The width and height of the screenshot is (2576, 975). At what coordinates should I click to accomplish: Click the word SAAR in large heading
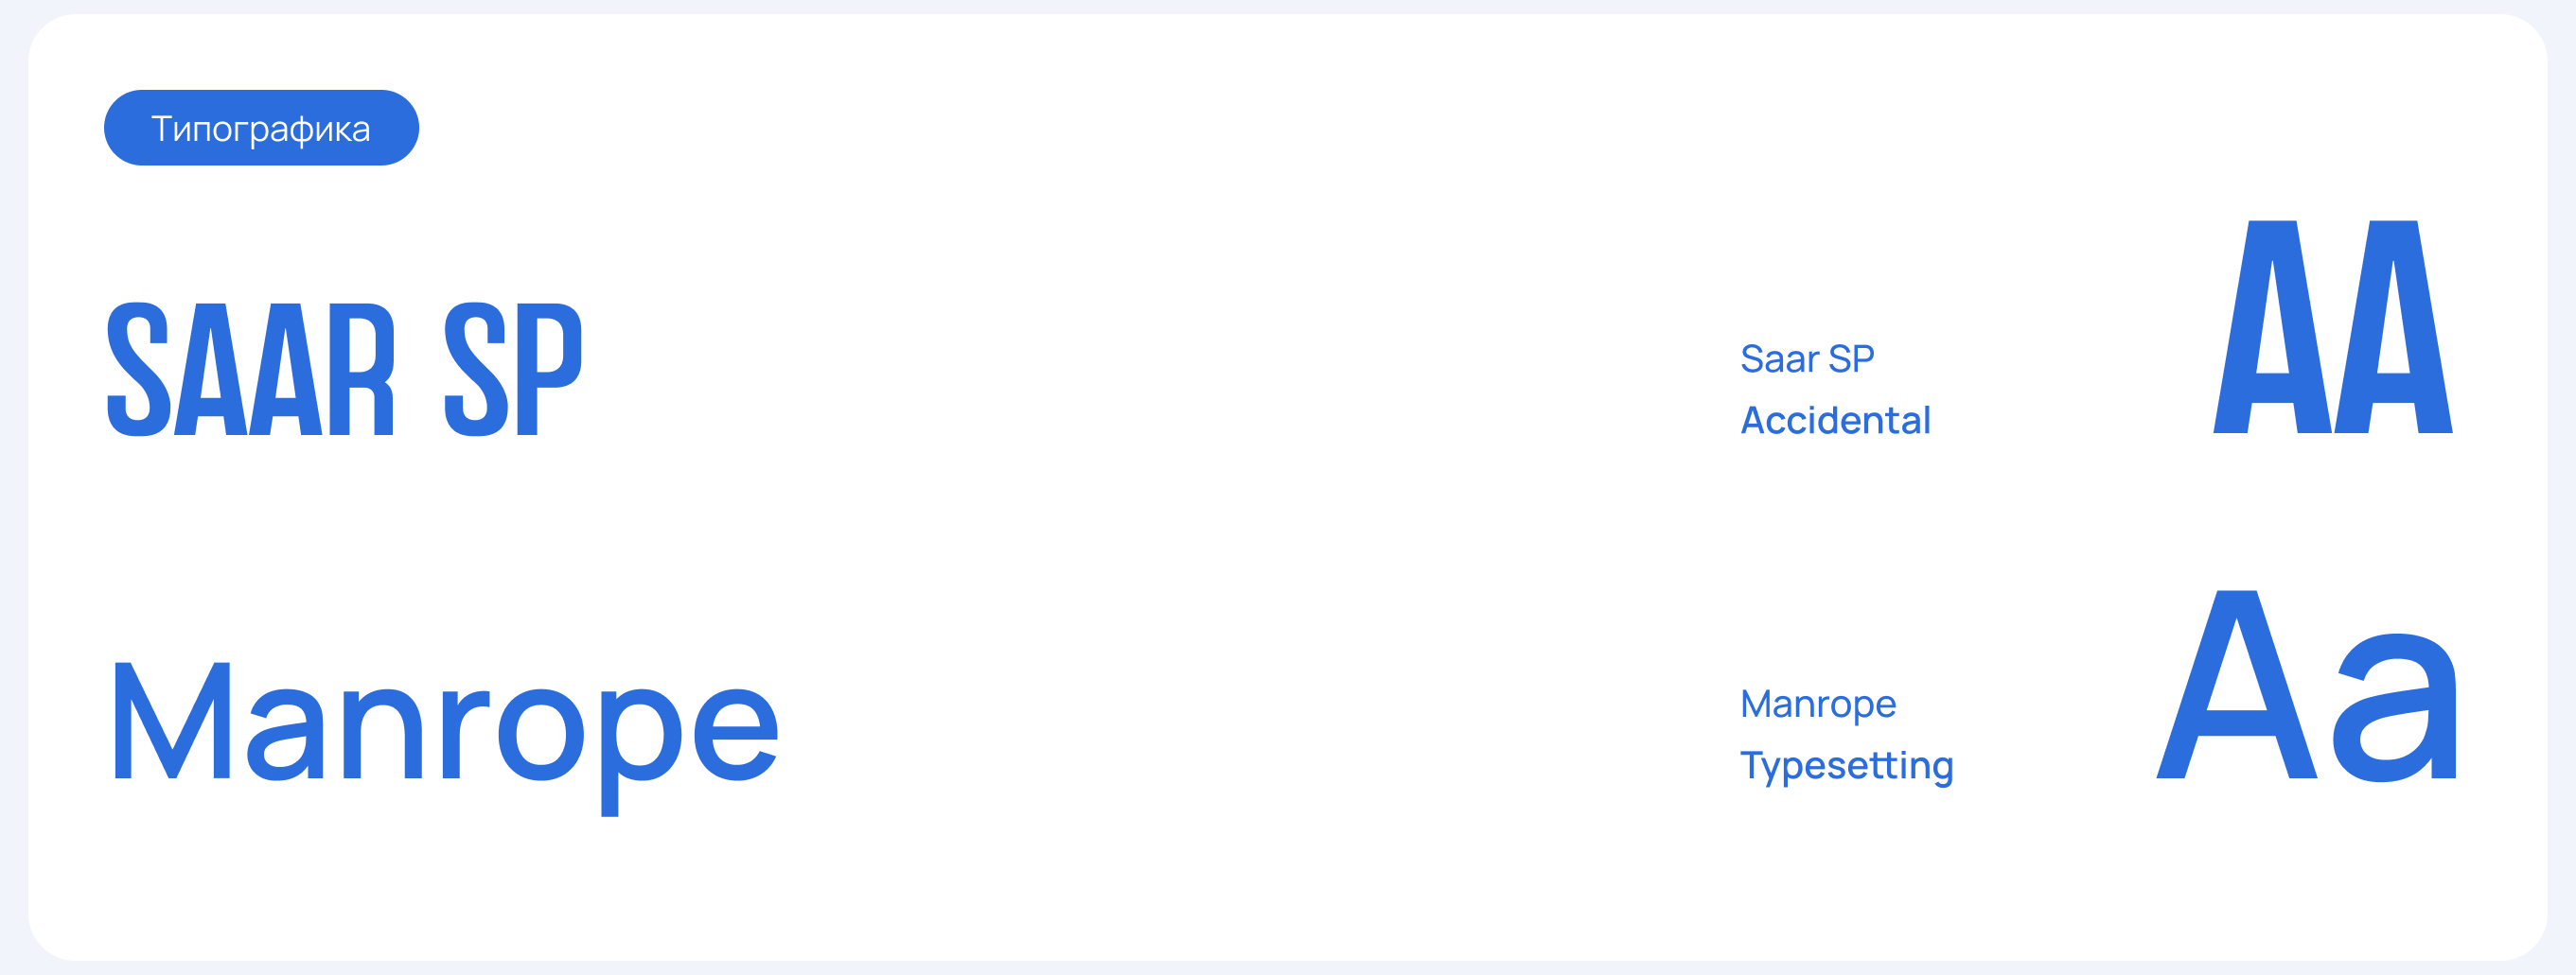click(250, 369)
